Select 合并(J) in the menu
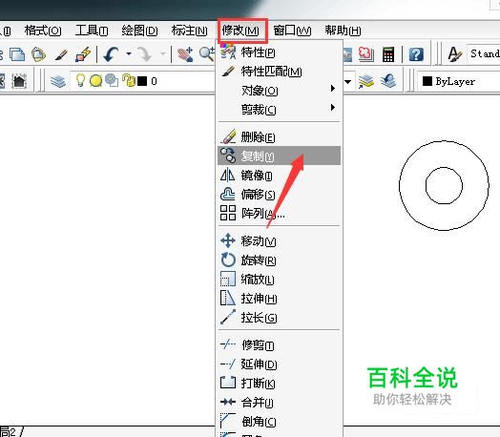Screen dimensions: 500x437 (279, 403)
